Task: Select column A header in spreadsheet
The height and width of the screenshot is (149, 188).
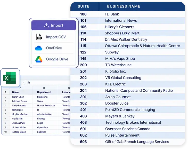Action: pyautogui.click(x=20, y=88)
